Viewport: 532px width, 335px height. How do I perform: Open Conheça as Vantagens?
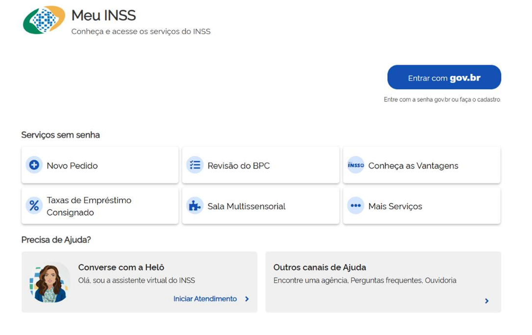[x=421, y=165]
